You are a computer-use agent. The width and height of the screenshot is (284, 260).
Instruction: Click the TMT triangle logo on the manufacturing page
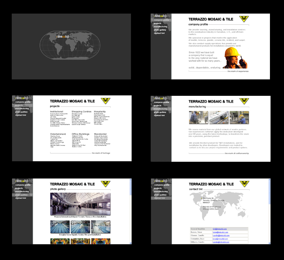point(244,101)
